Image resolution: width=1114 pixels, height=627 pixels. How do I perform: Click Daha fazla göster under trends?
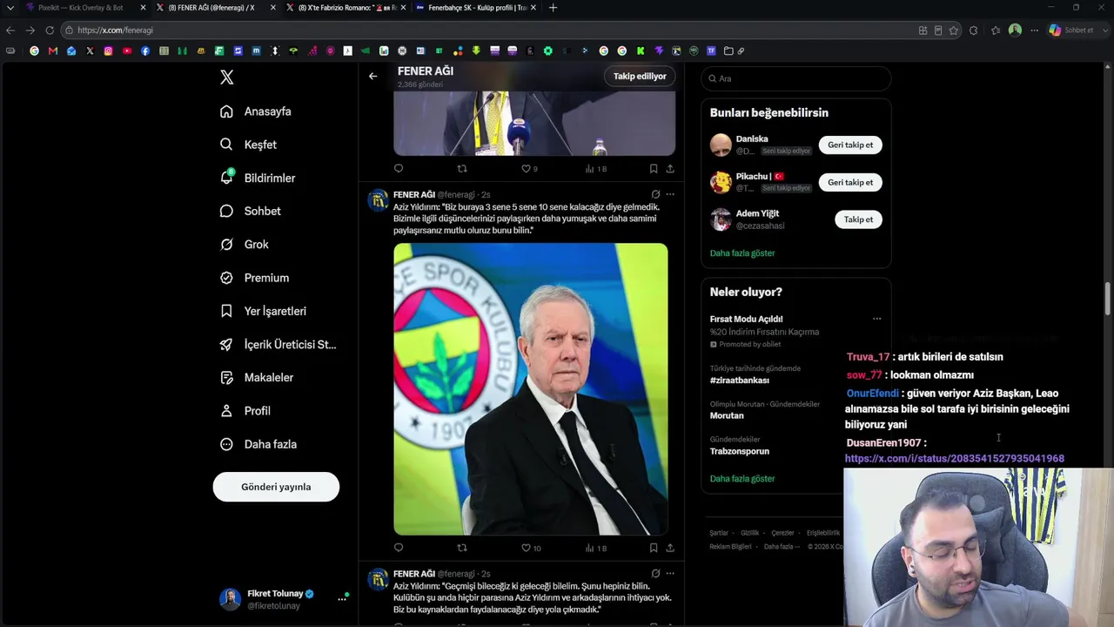pos(742,479)
